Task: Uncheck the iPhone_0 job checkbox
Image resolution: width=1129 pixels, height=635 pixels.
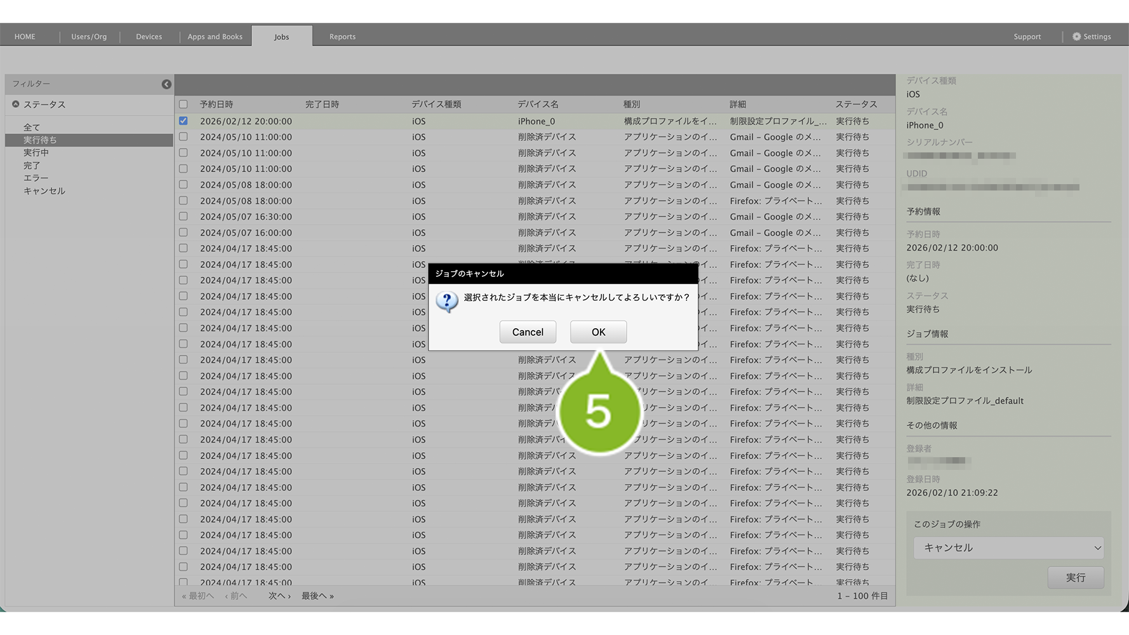Action: click(x=184, y=121)
